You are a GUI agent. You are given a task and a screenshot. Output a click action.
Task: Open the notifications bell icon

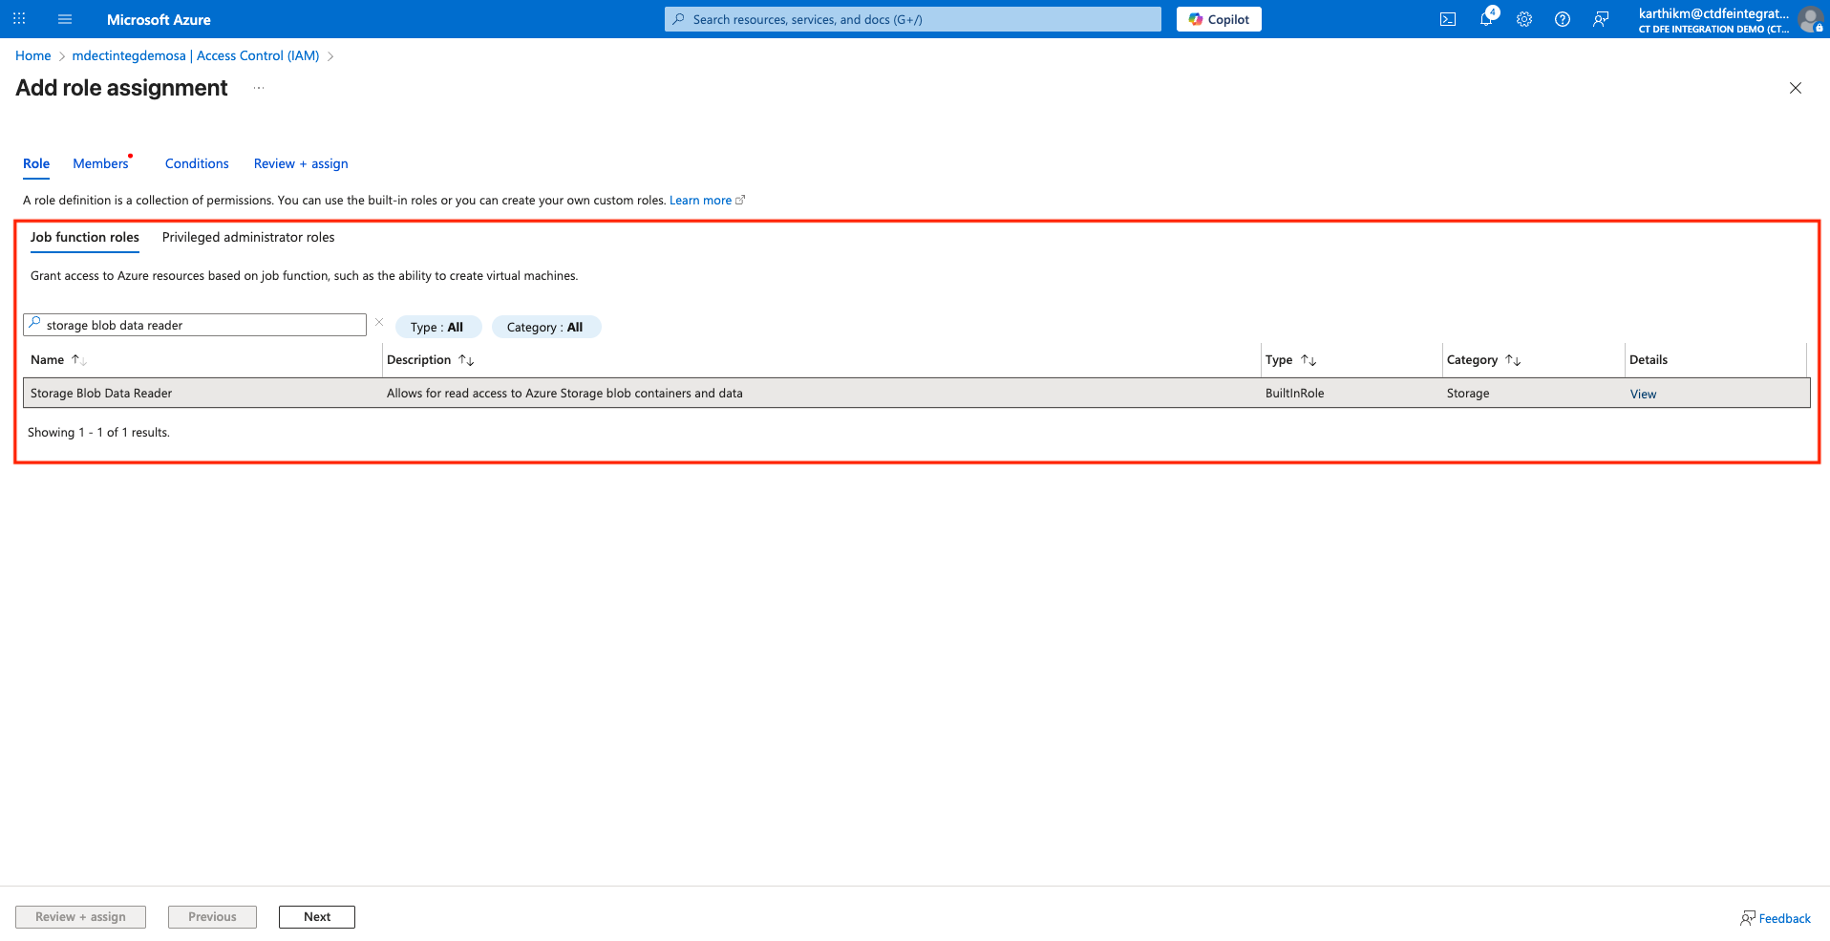[1486, 19]
